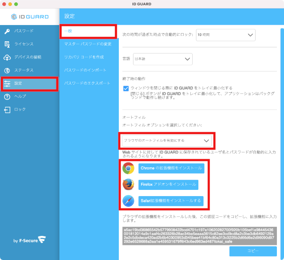Open the browser autofill option dropdown
The height and width of the screenshot is (260, 284).
point(167,141)
